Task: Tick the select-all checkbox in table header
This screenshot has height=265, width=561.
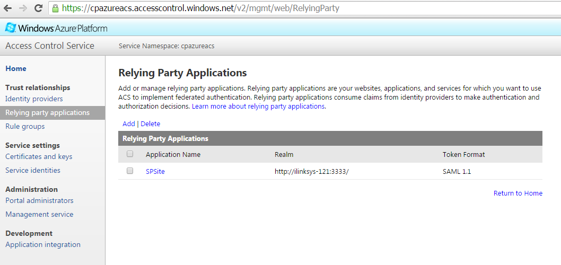Action: pos(130,154)
